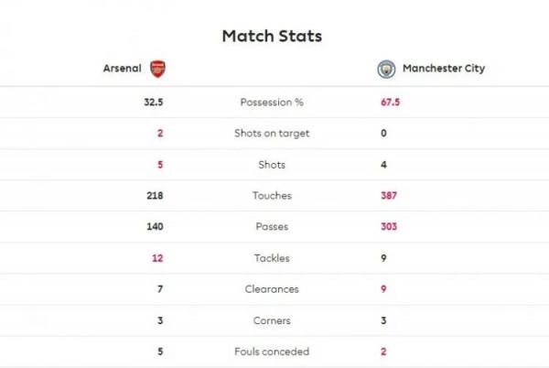The image size is (549, 368).
Task: Click the Tackles row label
Action: click(x=272, y=258)
